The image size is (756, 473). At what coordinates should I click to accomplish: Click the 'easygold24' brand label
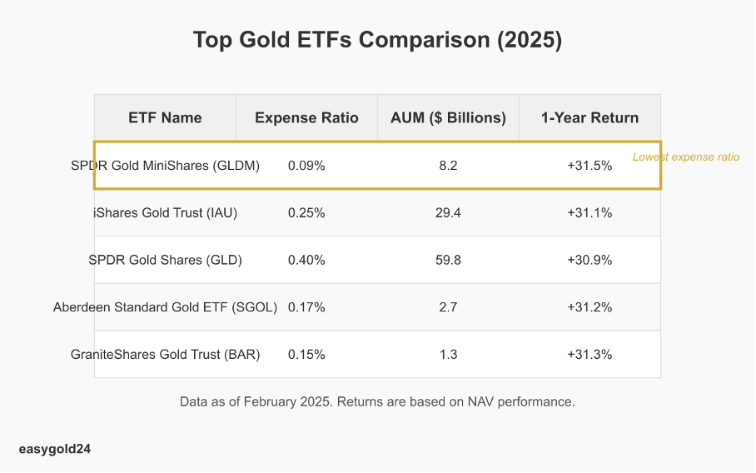click(55, 449)
